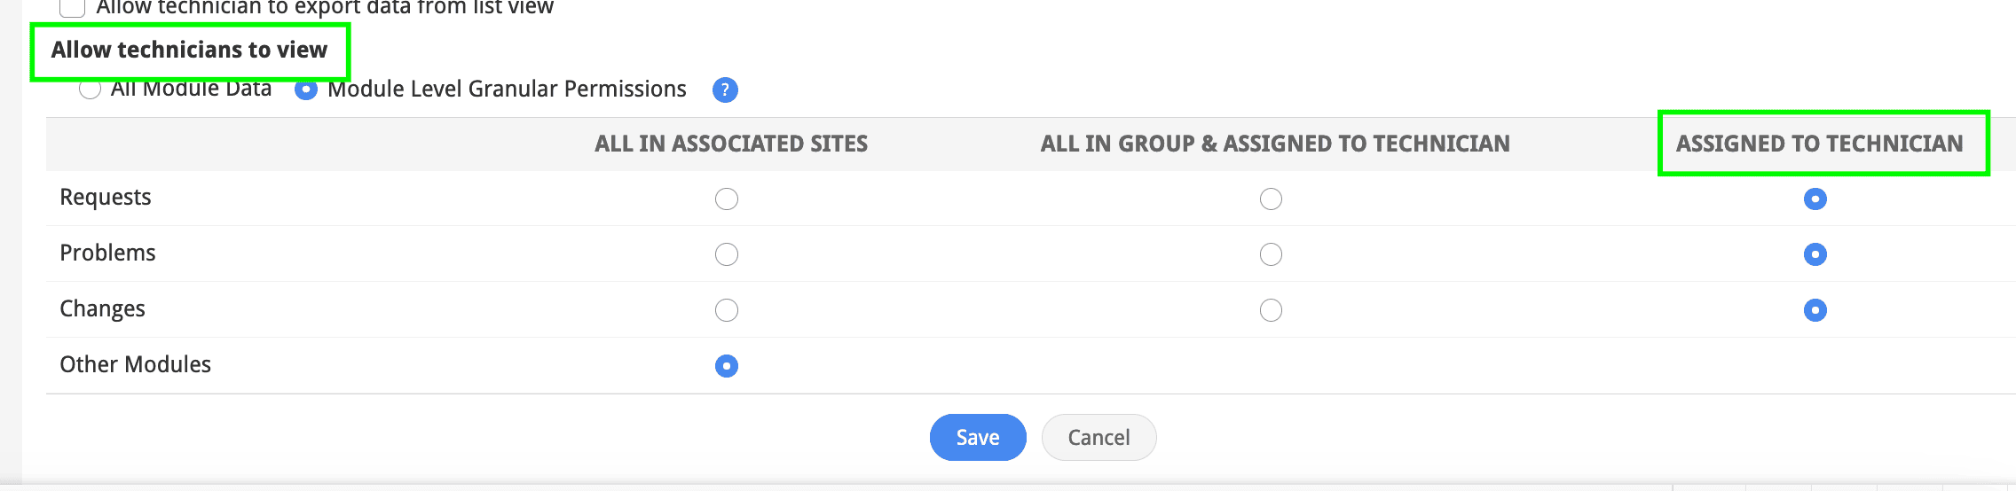Click the Allow technicians to view heading
Viewport: 2016px width, 491px height.
pos(189,50)
